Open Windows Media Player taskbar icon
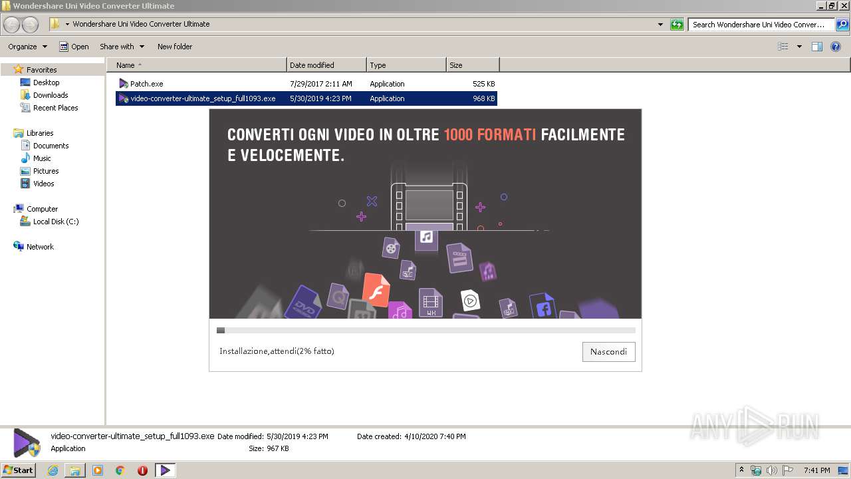The width and height of the screenshot is (851, 479). (x=98, y=470)
